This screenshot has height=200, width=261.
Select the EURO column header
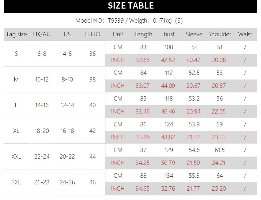[93, 34]
